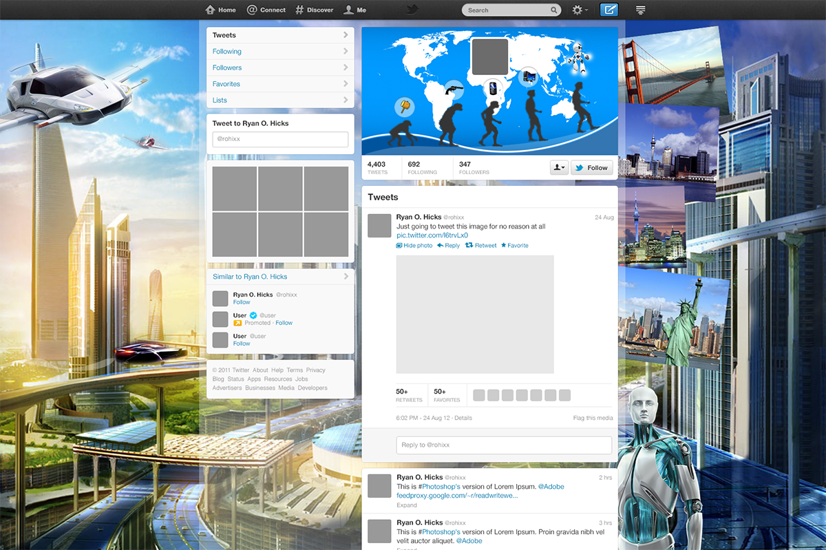Screen dimensions: 826x550
Task: Click the first retweeter avatar square
Action: 479,395
